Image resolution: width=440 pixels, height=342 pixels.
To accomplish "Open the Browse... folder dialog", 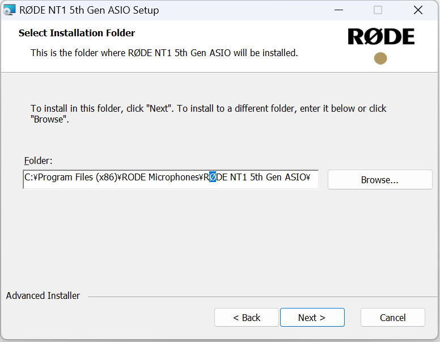I will [380, 179].
